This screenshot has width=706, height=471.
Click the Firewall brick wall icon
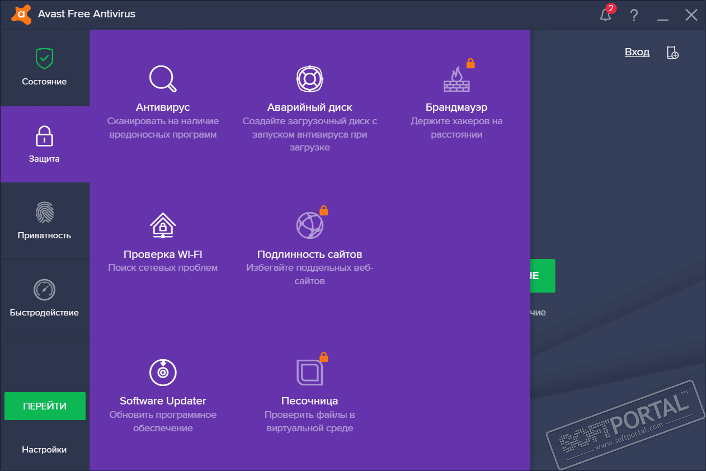(x=456, y=79)
